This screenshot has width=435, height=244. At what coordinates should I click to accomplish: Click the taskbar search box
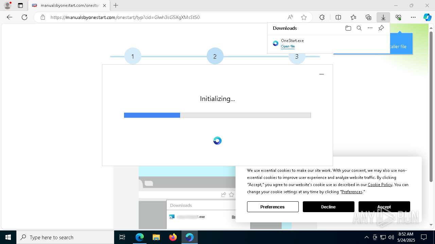(x=65, y=237)
